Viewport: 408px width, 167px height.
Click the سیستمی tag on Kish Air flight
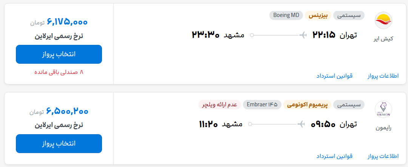point(349,15)
